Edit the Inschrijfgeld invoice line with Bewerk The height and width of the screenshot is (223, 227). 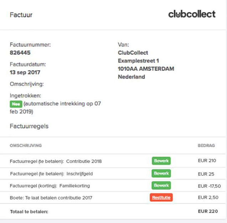pos(161,173)
